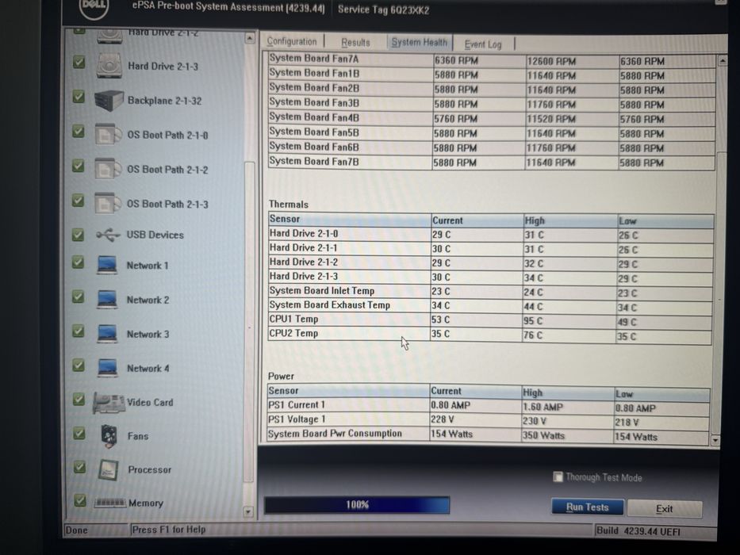Toggle the USB Devices checkbox
Viewport: 740px width, 555px height.
click(x=78, y=235)
